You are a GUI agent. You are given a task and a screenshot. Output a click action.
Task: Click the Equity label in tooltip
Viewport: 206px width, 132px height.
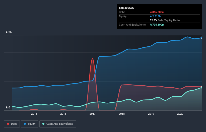click(123, 16)
